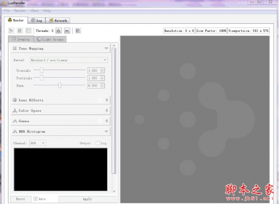Image resolution: width=279 pixels, height=204 pixels.
Task: Select the Imaging tab
Action: 21,39
